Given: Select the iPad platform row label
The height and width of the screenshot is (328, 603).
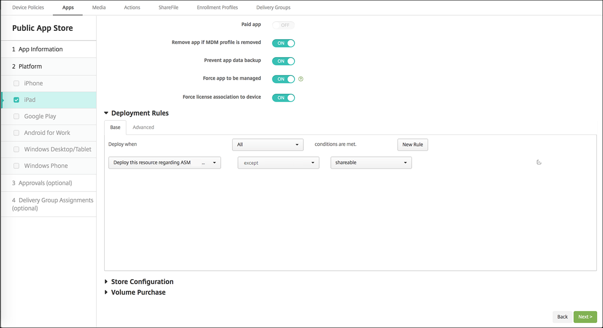Looking at the screenshot, I should point(30,100).
